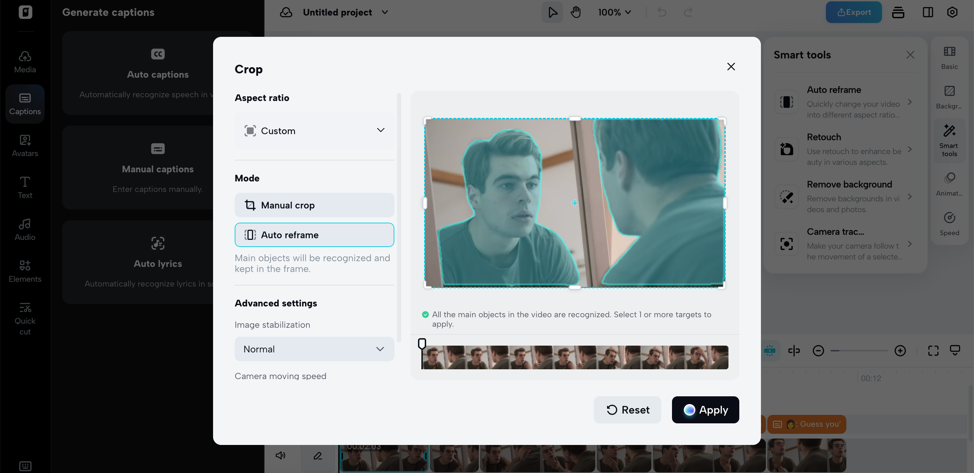This screenshot has width=974, height=473.
Task: Open the Media sidebar tab
Action: (25, 62)
